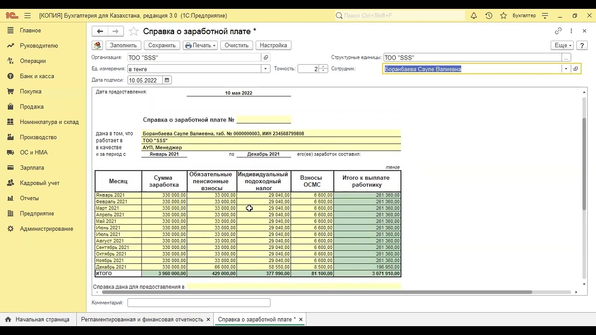Expand the Ед. измерения dropdown arrow
Screen dimensions: 596x335
pyautogui.click(x=266, y=69)
